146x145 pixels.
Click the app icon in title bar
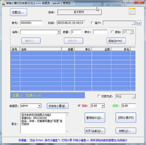pyautogui.click(x=4, y=3)
